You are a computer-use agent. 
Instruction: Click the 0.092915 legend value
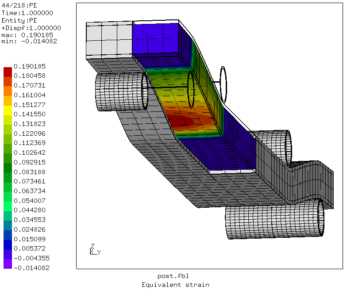pos(30,162)
